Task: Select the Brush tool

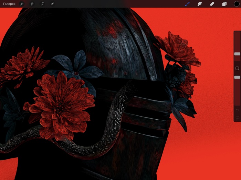Action: click(x=188, y=4)
